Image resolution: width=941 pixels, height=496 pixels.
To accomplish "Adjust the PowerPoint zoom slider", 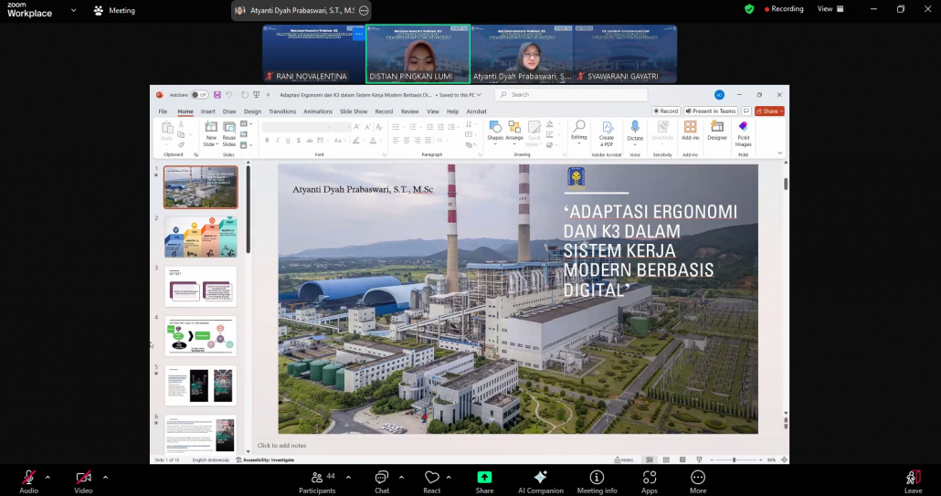I will point(734,460).
